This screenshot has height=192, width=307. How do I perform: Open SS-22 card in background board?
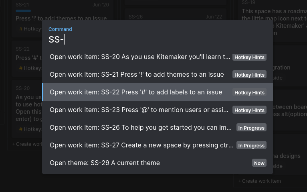click(x=27, y=58)
